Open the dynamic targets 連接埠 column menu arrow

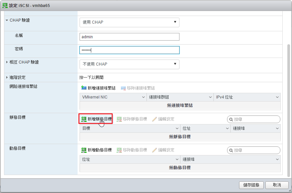(x=277, y=159)
